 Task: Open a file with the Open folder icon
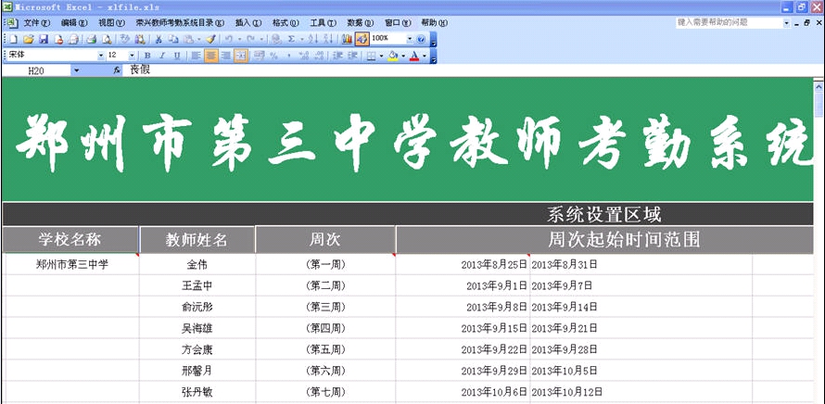click(29, 39)
